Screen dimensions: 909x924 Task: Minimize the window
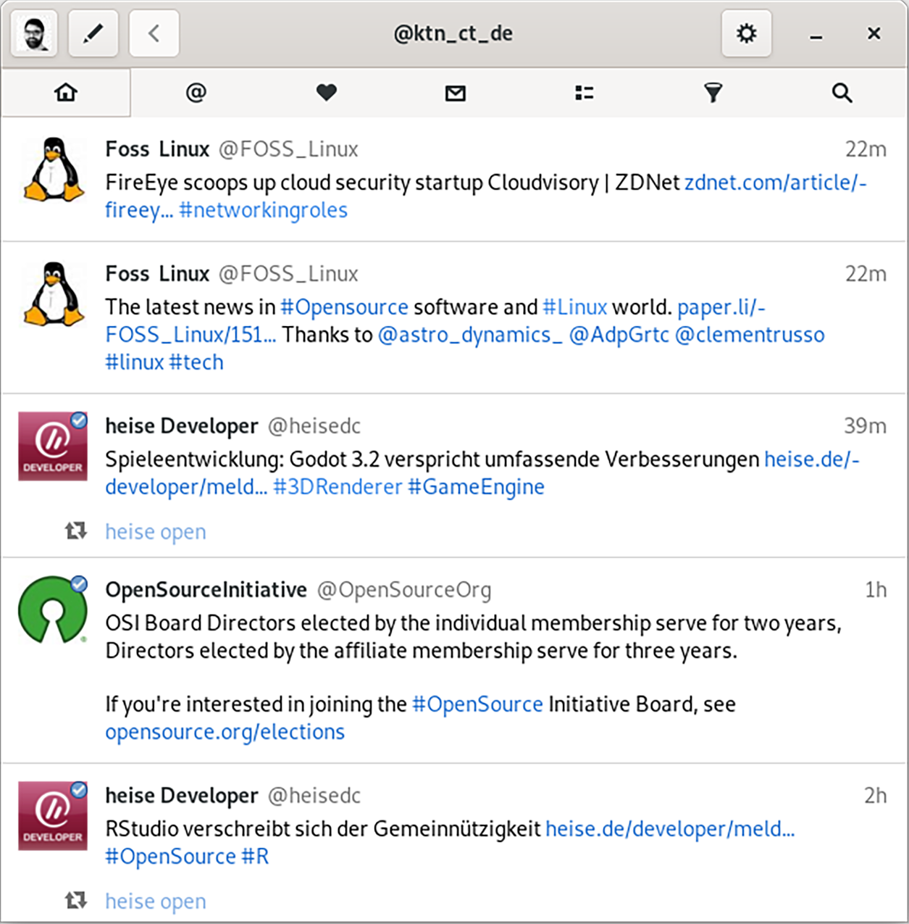[816, 34]
